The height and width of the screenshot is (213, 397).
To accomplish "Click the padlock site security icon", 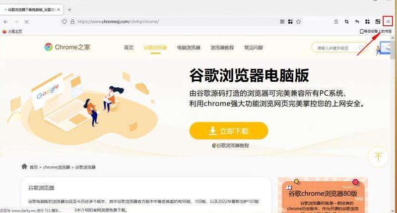I will [72, 22].
